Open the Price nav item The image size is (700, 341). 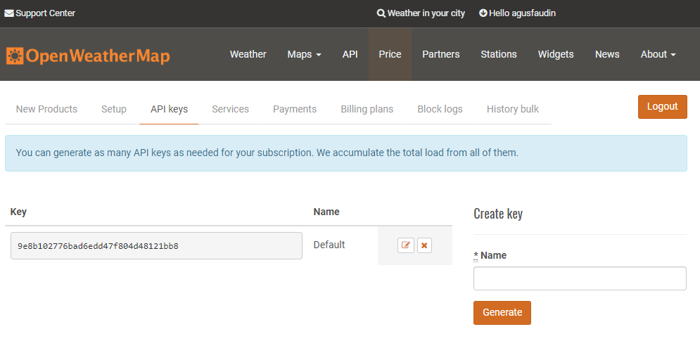click(x=390, y=54)
